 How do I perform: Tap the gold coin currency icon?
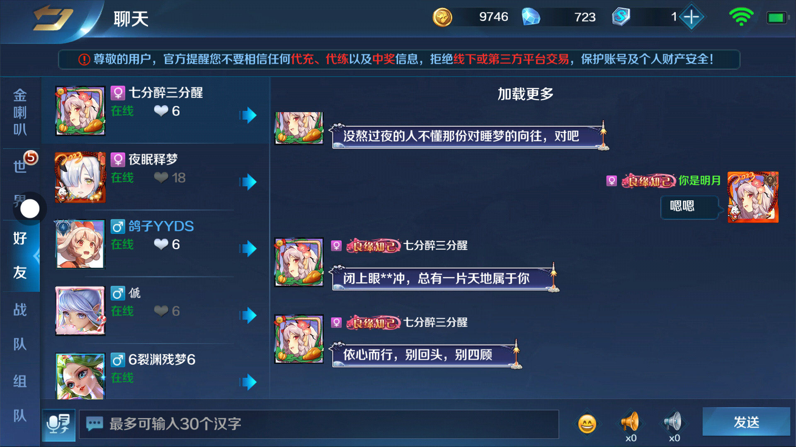point(442,17)
